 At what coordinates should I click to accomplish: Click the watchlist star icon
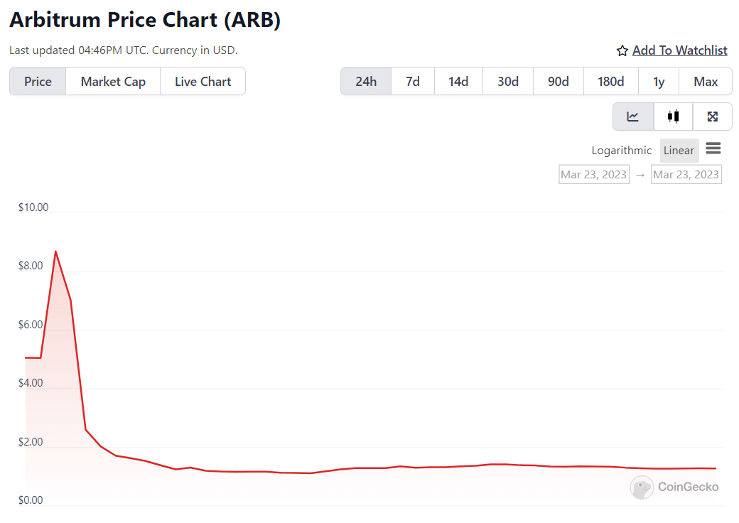click(622, 51)
